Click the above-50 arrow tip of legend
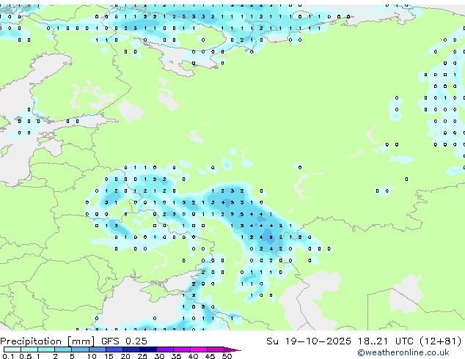 pyautogui.click(x=232, y=349)
